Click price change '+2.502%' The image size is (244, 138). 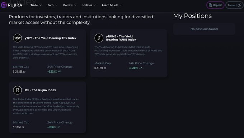pos(52,72)
